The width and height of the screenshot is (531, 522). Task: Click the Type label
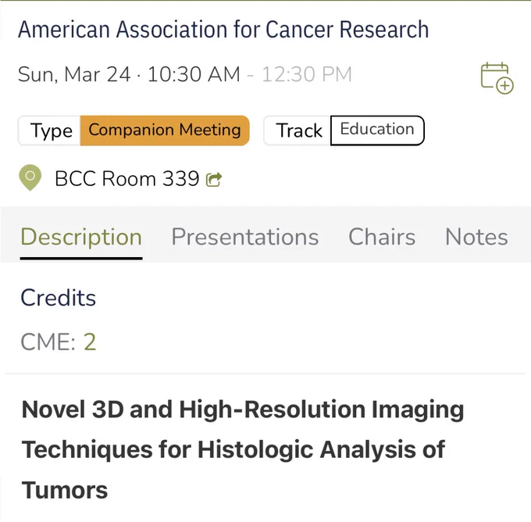(51, 130)
